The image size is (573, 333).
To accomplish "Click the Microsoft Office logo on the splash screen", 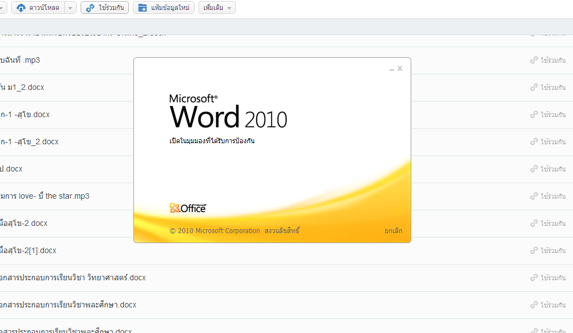I will pos(188,208).
